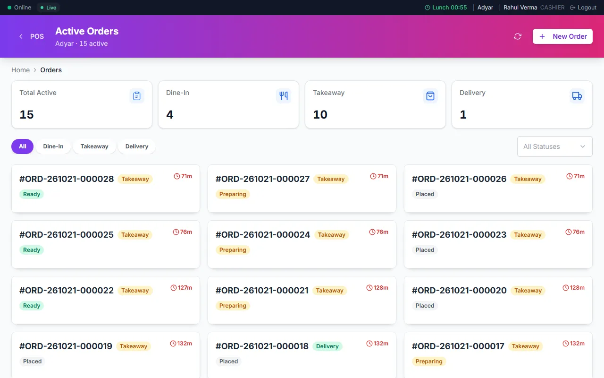The height and width of the screenshot is (378, 604).
Task: Click the truck icon in Delivery card
Action: tap(577, 96)
